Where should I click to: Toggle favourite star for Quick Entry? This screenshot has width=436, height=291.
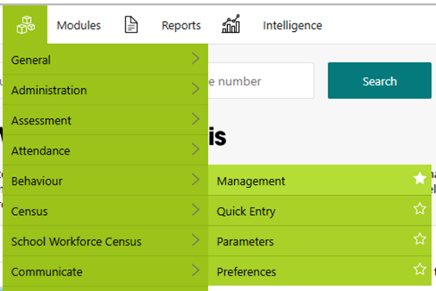tap(420, 209)
